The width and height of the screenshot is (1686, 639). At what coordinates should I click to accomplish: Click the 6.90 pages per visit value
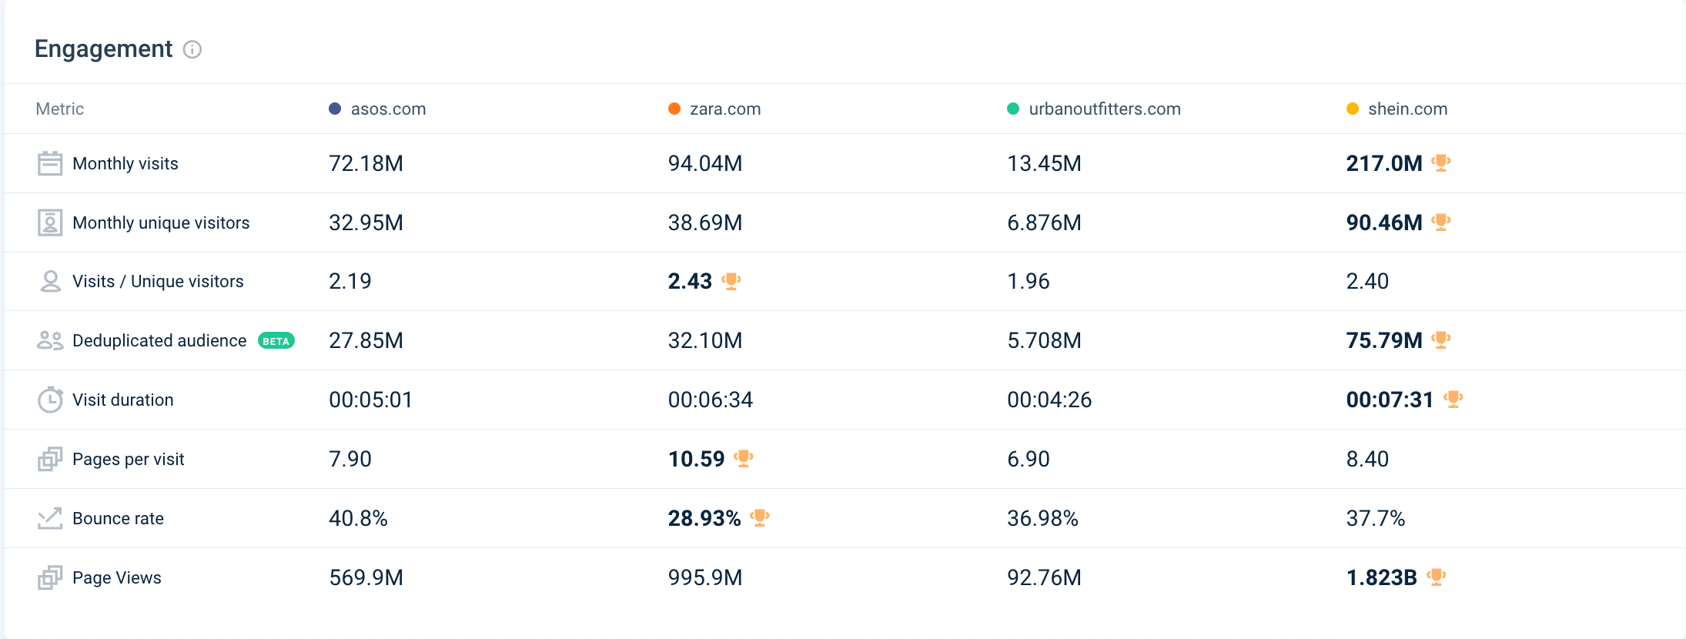click(1029, 459)
